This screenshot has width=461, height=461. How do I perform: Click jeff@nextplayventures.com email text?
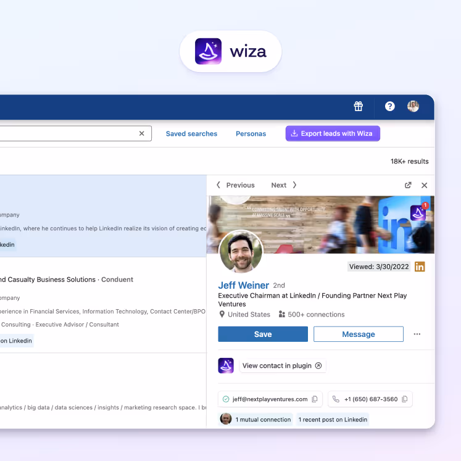pyautogui.click(x=270, y=399)
